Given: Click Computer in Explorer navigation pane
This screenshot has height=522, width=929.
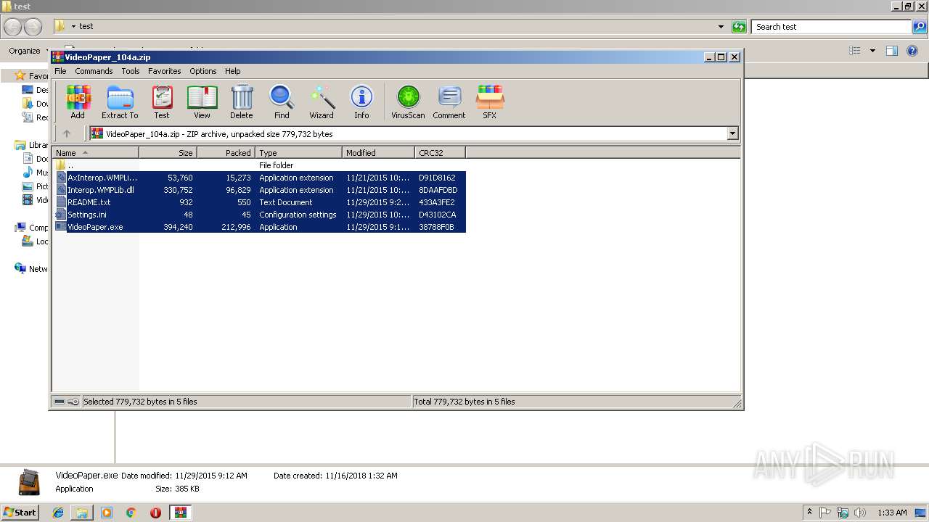Looking at the screenshot, I should click(x=32, y=228).
